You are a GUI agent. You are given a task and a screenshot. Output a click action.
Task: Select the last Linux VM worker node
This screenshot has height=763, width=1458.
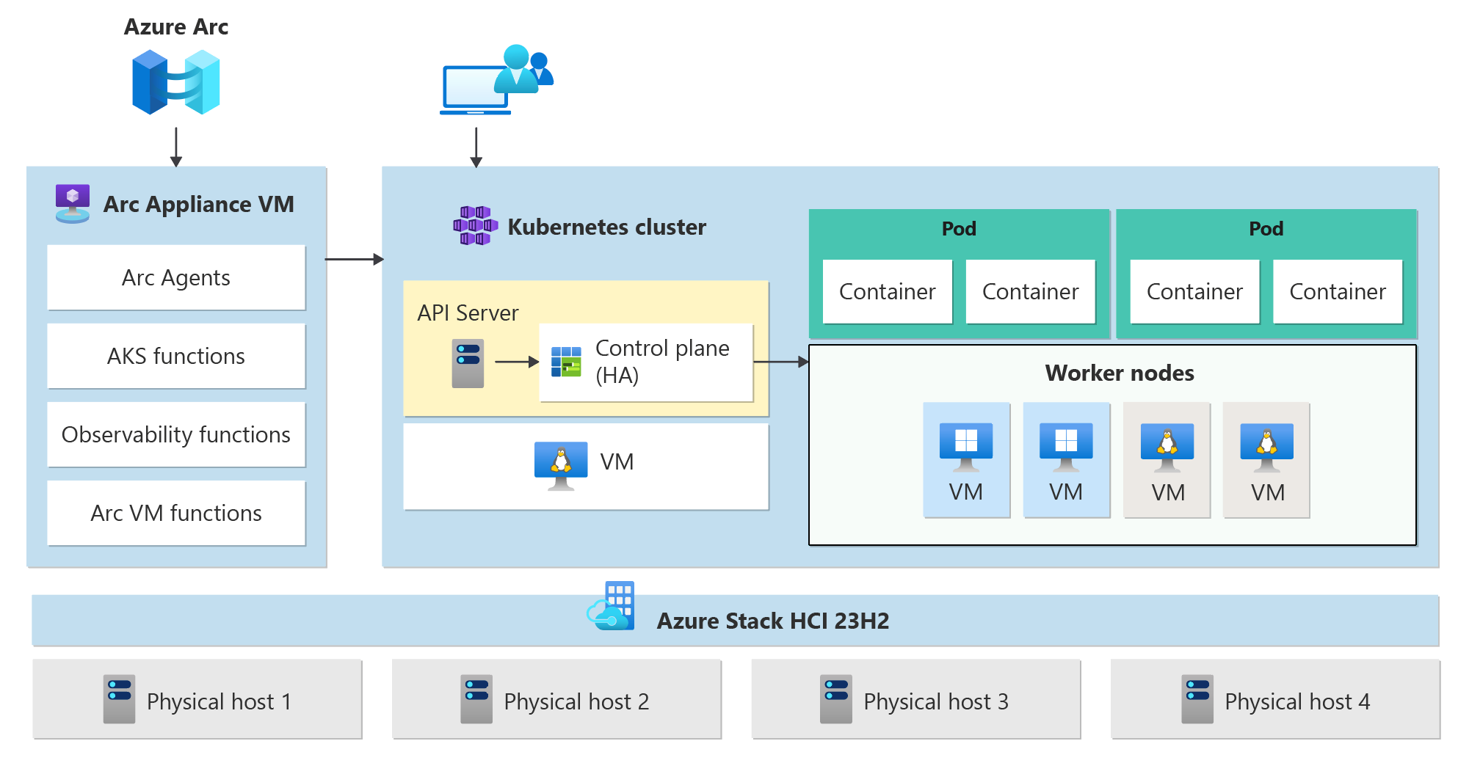click(1266, 460)
